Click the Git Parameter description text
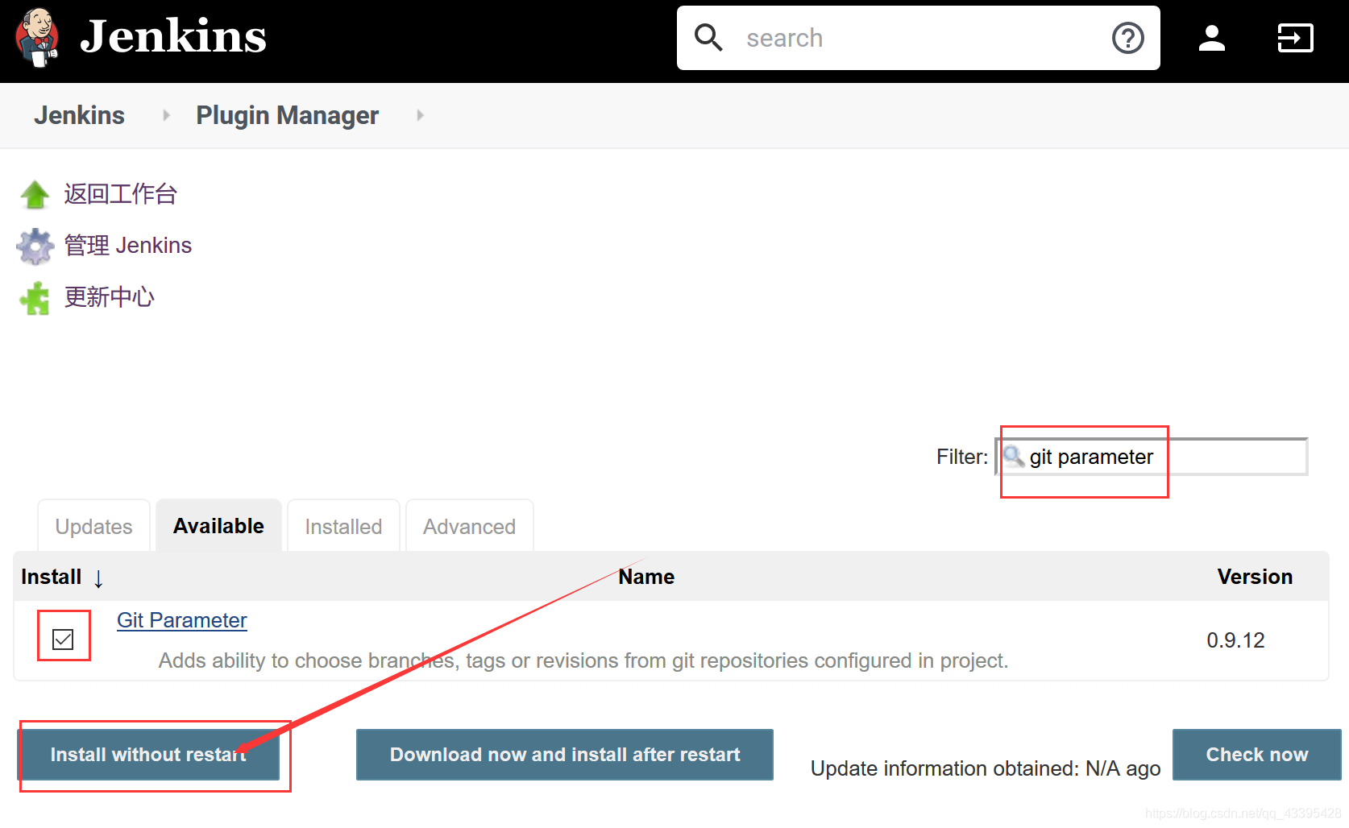This screenshot has width=1349, height=828. pos(583,660)
